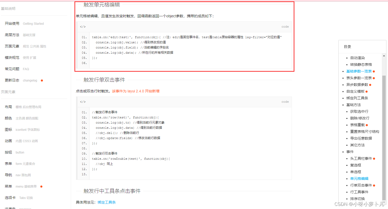Jump to 基础参数一览表 in the directory
The image size is (388, 209).
pos(359,71)
